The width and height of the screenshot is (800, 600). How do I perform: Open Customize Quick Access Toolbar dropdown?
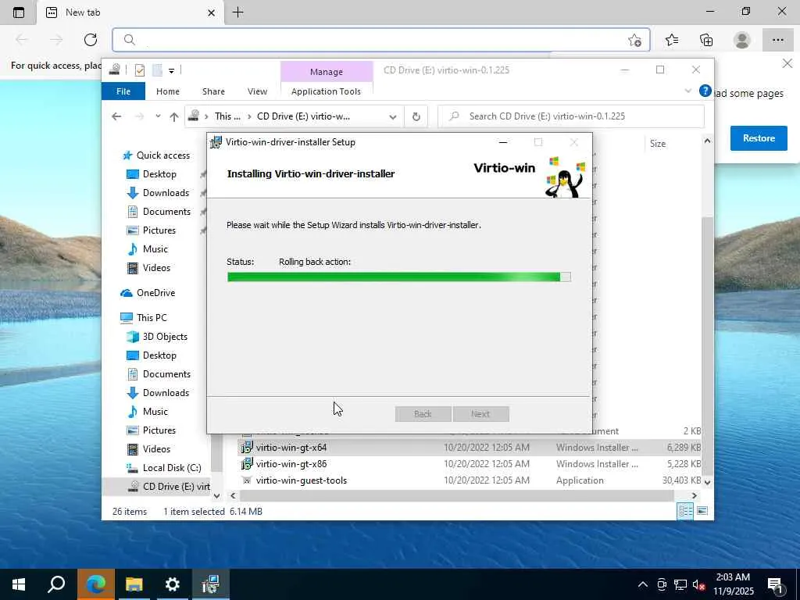tap(171, 70)
